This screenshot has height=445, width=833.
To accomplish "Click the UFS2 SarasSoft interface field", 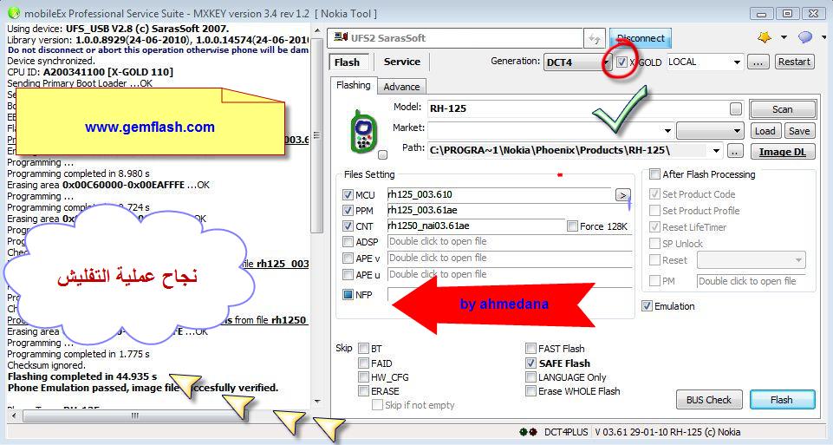I will 456,38.
